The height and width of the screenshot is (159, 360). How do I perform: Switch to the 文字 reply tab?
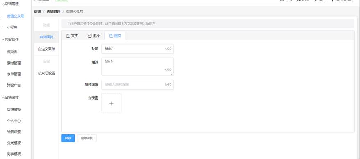pyautogui.click(x=72, y=36)
